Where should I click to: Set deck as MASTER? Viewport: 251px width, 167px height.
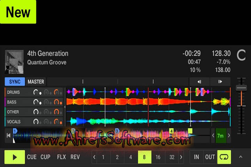[x=36, y=82]
